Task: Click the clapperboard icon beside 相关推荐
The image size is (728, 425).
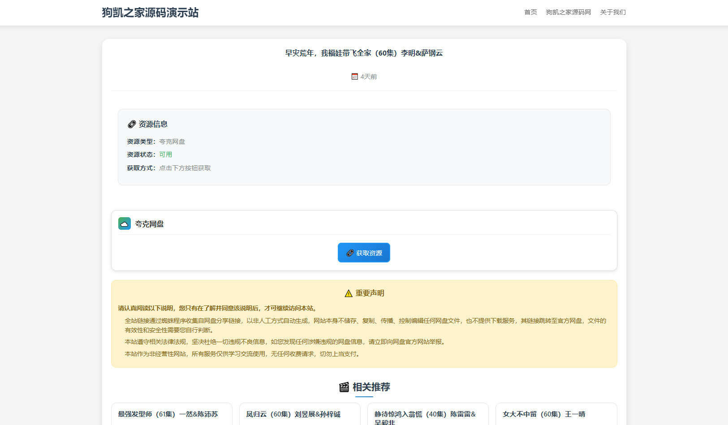Action: (344, 387)
